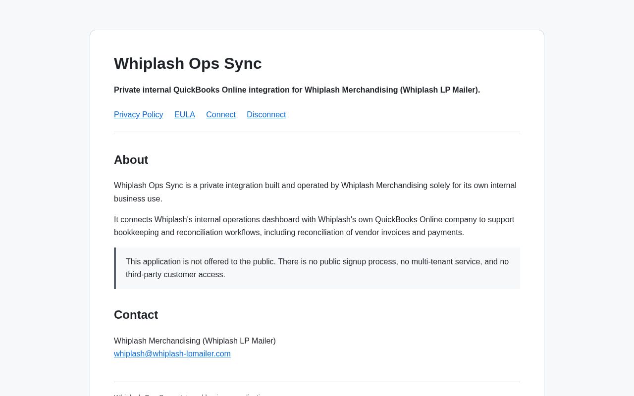Click the 'not offered to the public' notice
Screen dimensions: 634x396
[x=317, y=268]
